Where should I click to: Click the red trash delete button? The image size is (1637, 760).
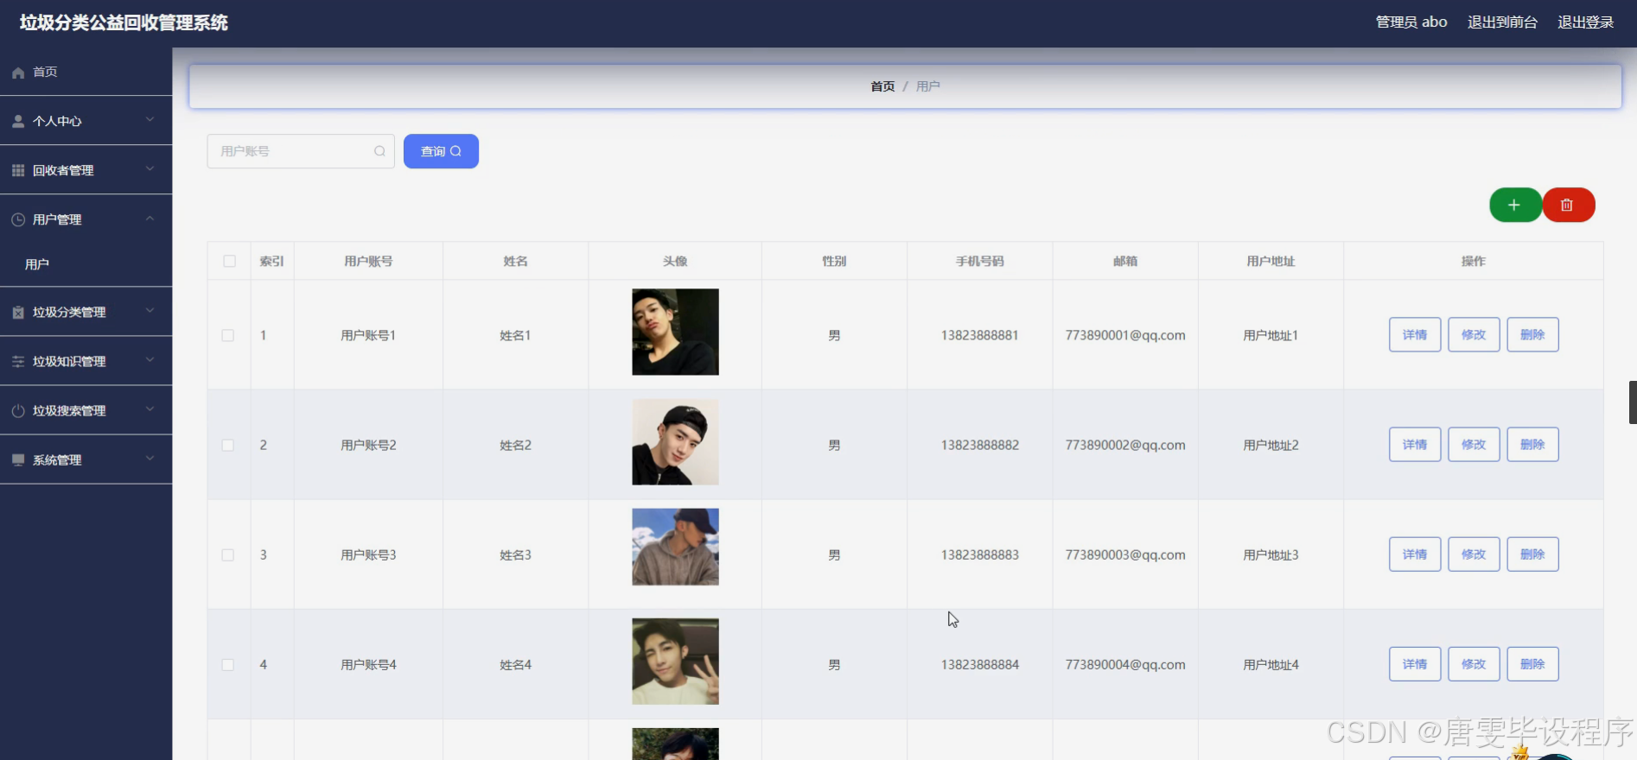1568,205
